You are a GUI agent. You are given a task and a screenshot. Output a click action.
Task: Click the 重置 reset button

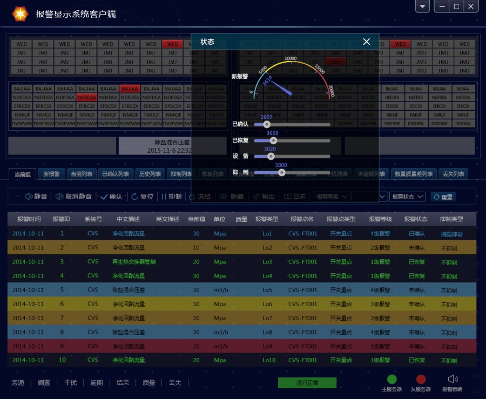(x=443, y=197)
